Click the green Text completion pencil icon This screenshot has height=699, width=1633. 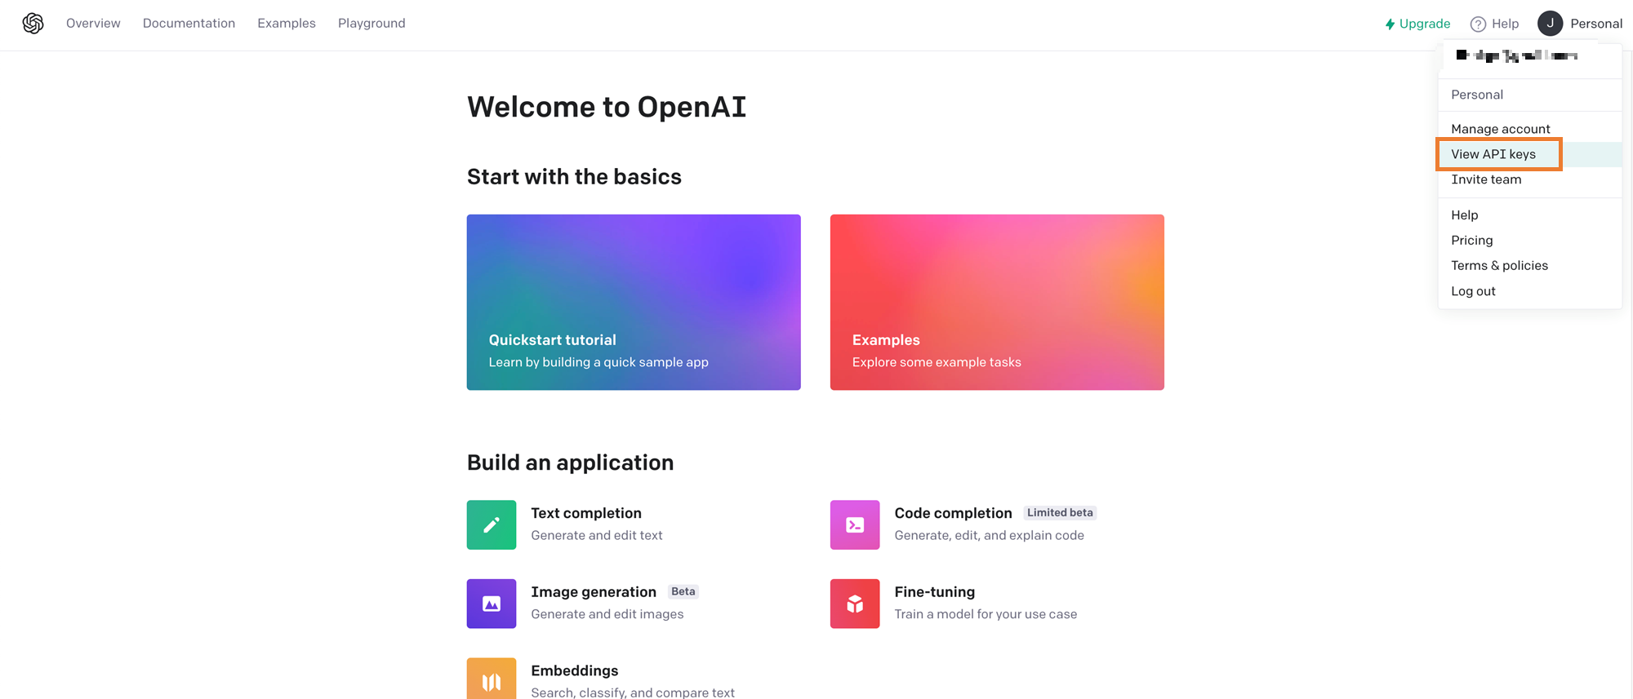click(492, 524)
